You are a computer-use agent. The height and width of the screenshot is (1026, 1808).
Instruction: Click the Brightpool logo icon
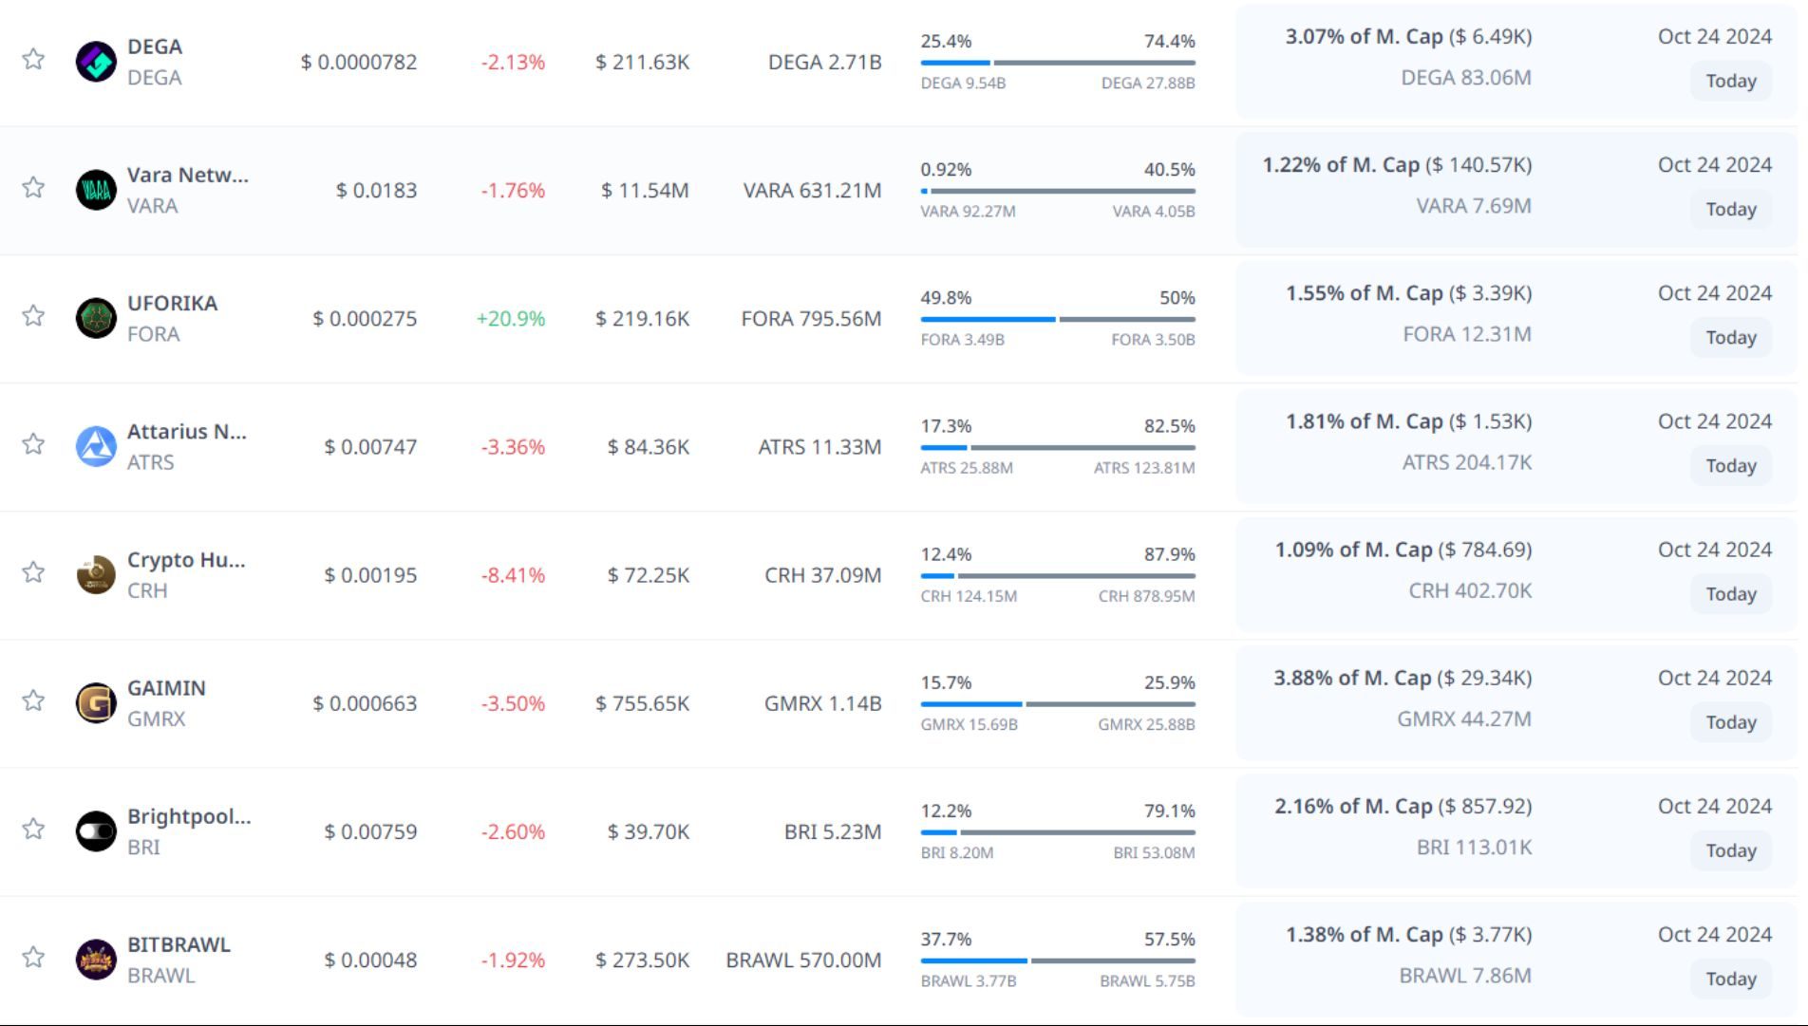[96, 831]
